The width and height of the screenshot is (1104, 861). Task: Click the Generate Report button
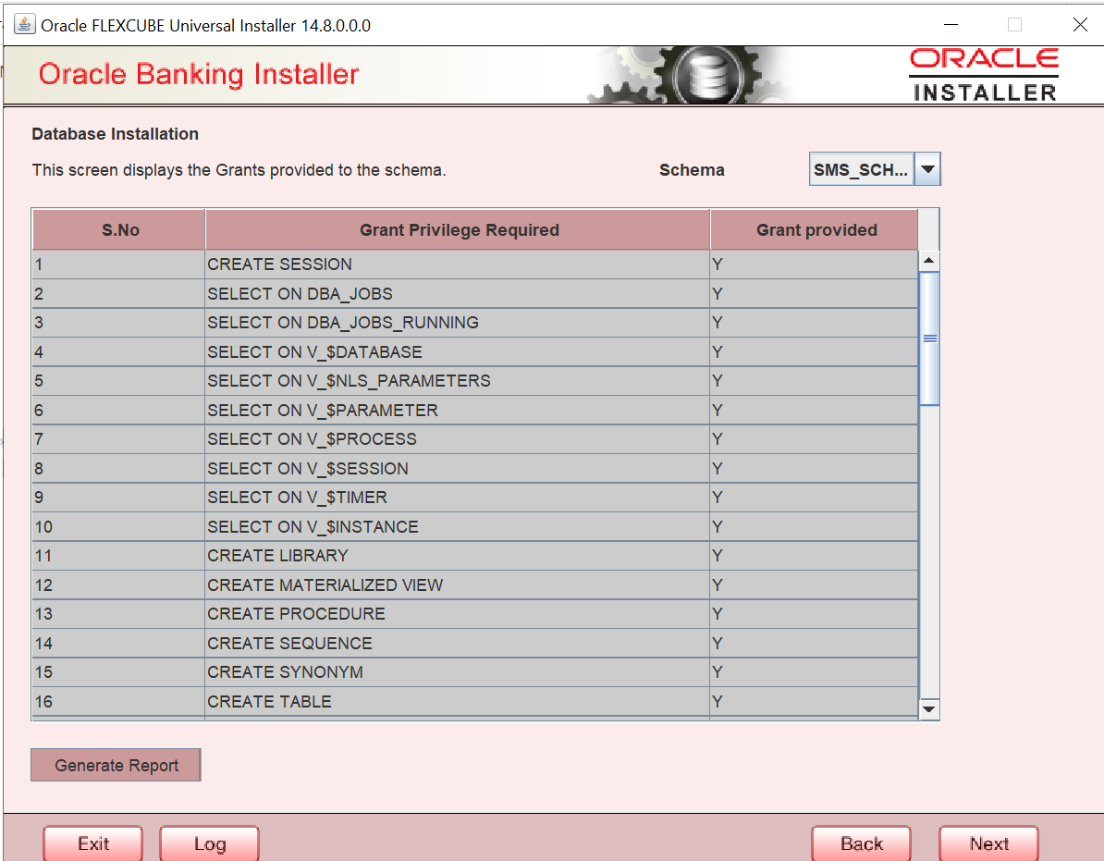click(117, 765)
